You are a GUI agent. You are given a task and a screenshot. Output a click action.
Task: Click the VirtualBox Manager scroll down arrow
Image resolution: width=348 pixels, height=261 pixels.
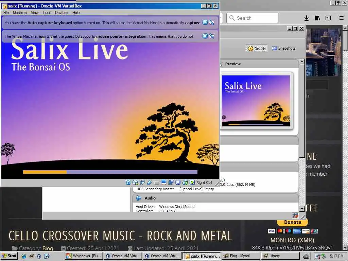coord(302,209)
